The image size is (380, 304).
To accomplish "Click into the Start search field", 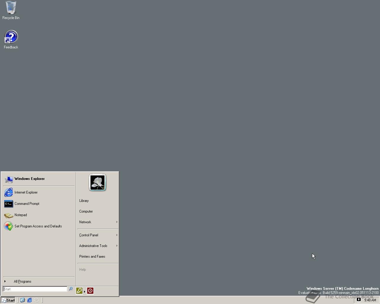I will [x=35, y=289].
